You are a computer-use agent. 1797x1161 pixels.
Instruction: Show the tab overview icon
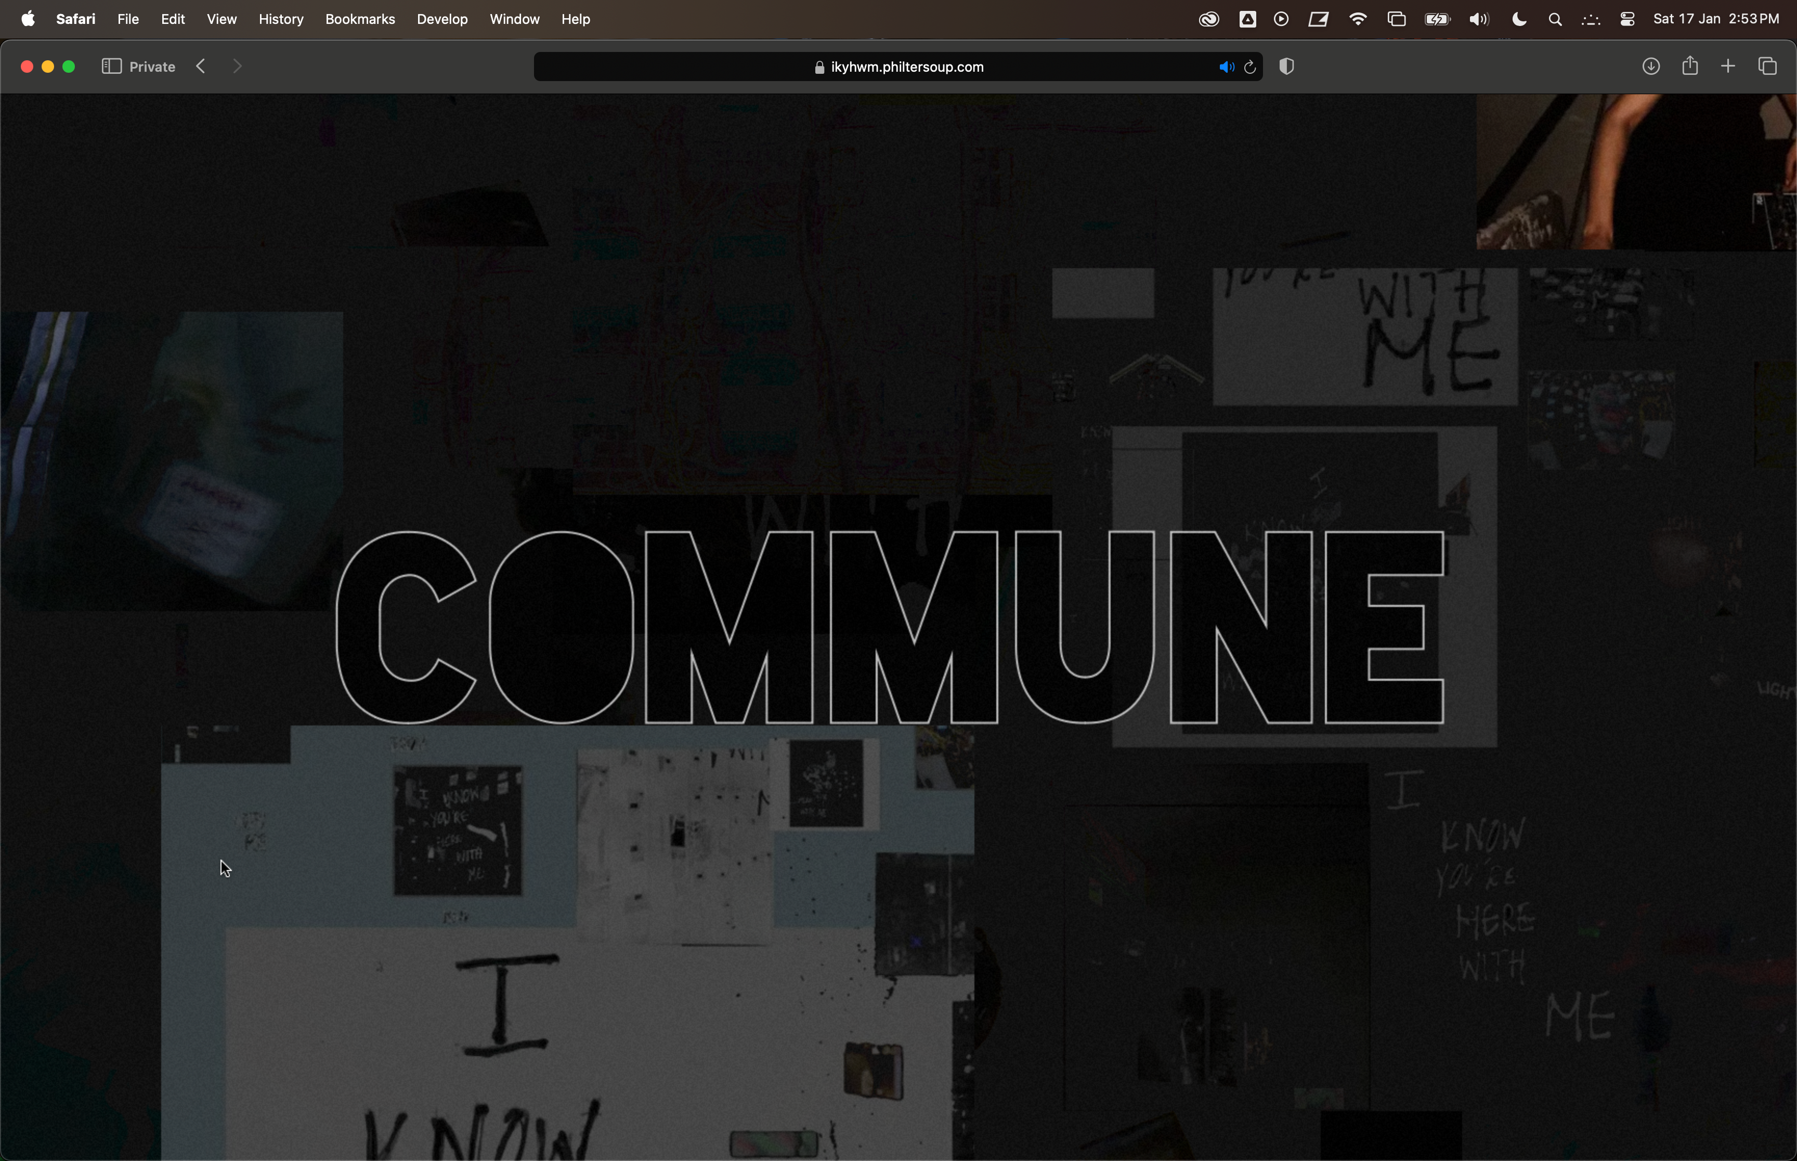pyautogui.click(x=1767, y=67)
